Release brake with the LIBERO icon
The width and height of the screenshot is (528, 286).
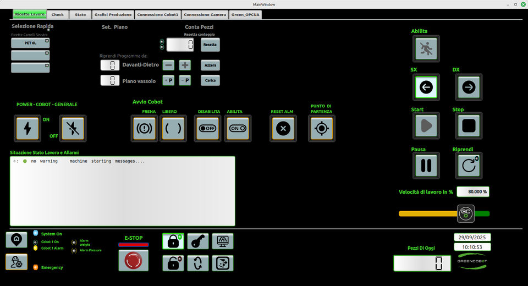pos(173,128)
